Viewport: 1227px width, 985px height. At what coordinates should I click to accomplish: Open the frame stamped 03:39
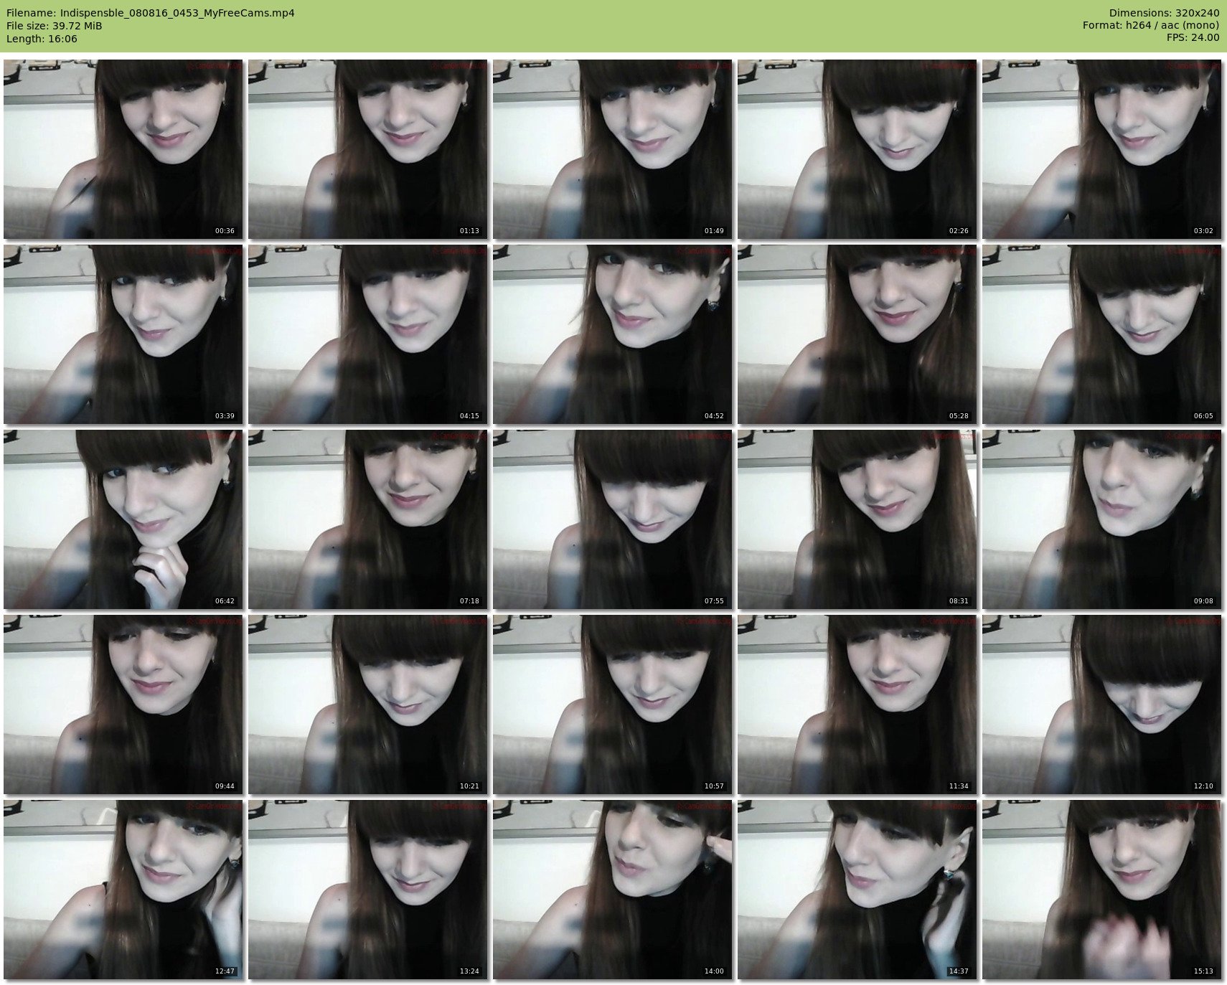[x=123, y=334]
